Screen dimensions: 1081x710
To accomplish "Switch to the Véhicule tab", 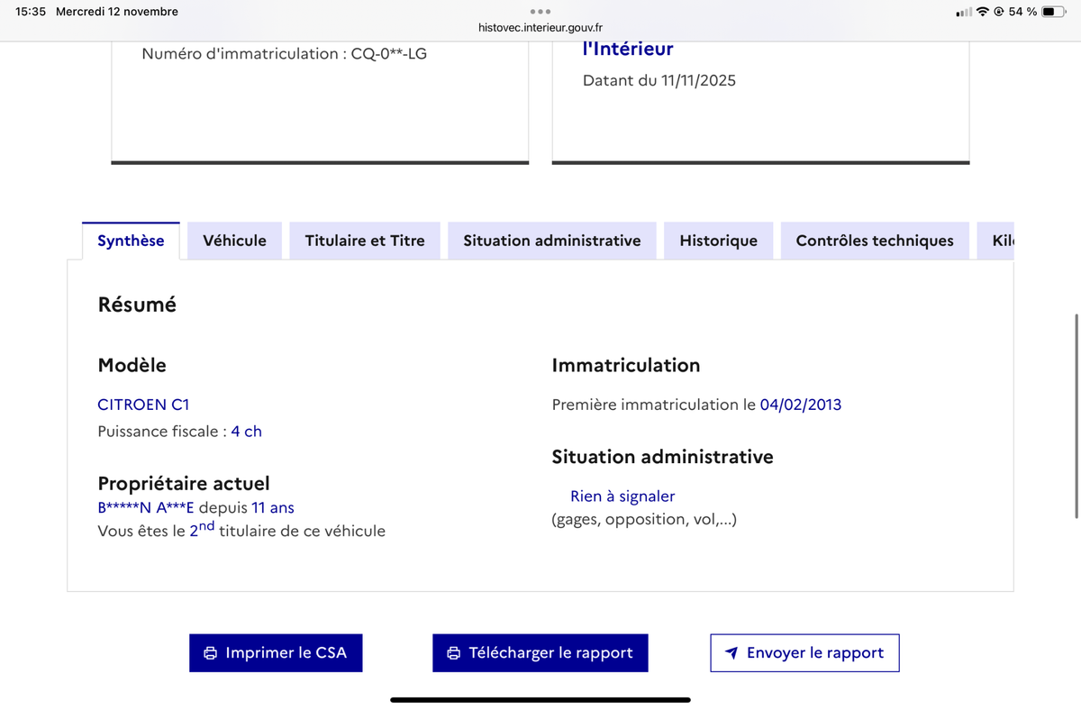I will tap(234, 241).
